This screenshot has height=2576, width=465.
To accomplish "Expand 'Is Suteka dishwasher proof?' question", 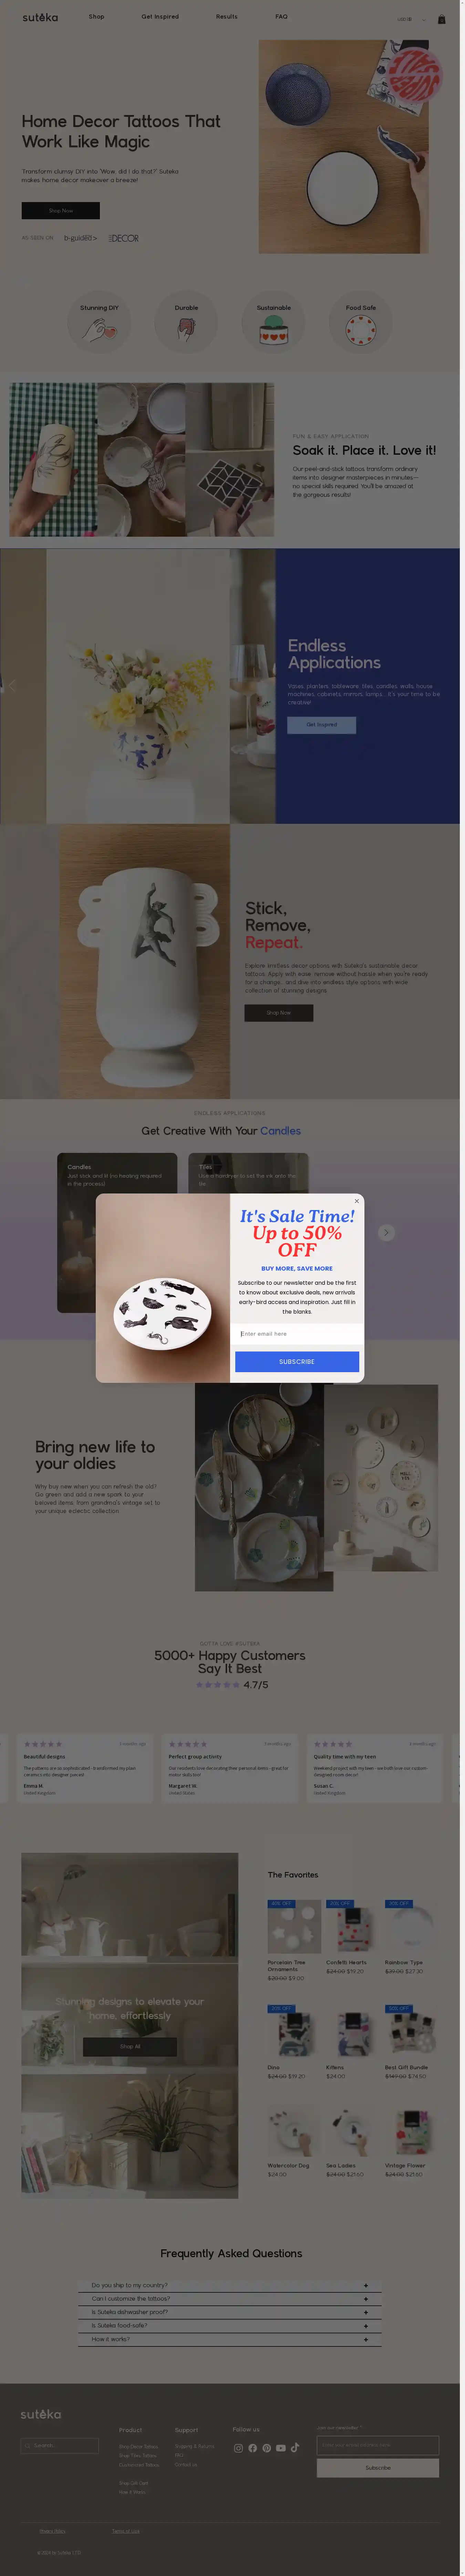I will point(230,2311).
